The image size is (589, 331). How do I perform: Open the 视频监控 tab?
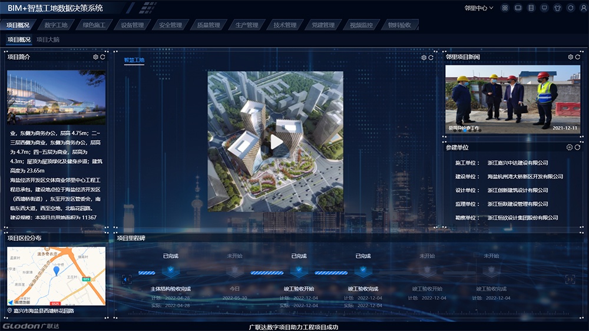(x=361, y=25)
